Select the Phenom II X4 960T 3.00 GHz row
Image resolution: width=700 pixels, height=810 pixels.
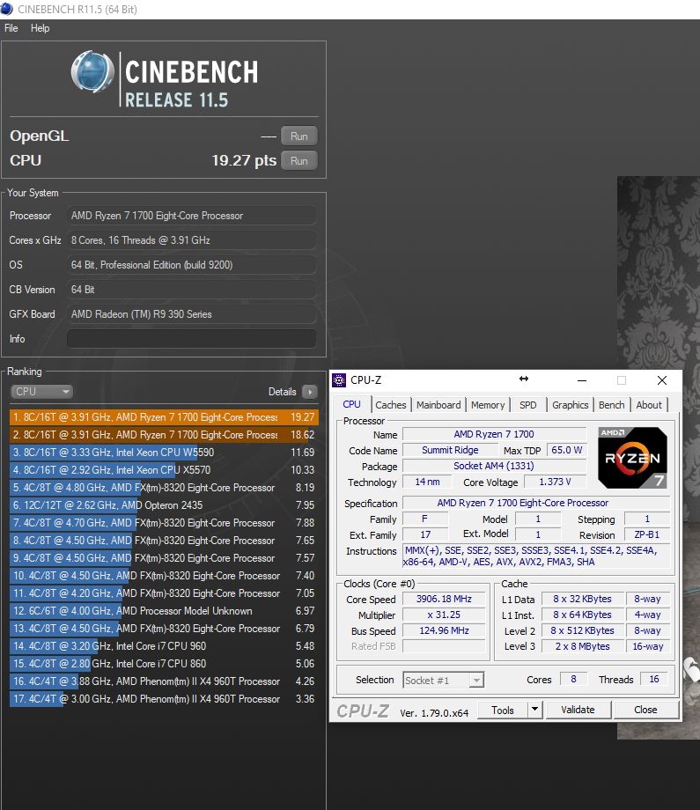point(164,698)
